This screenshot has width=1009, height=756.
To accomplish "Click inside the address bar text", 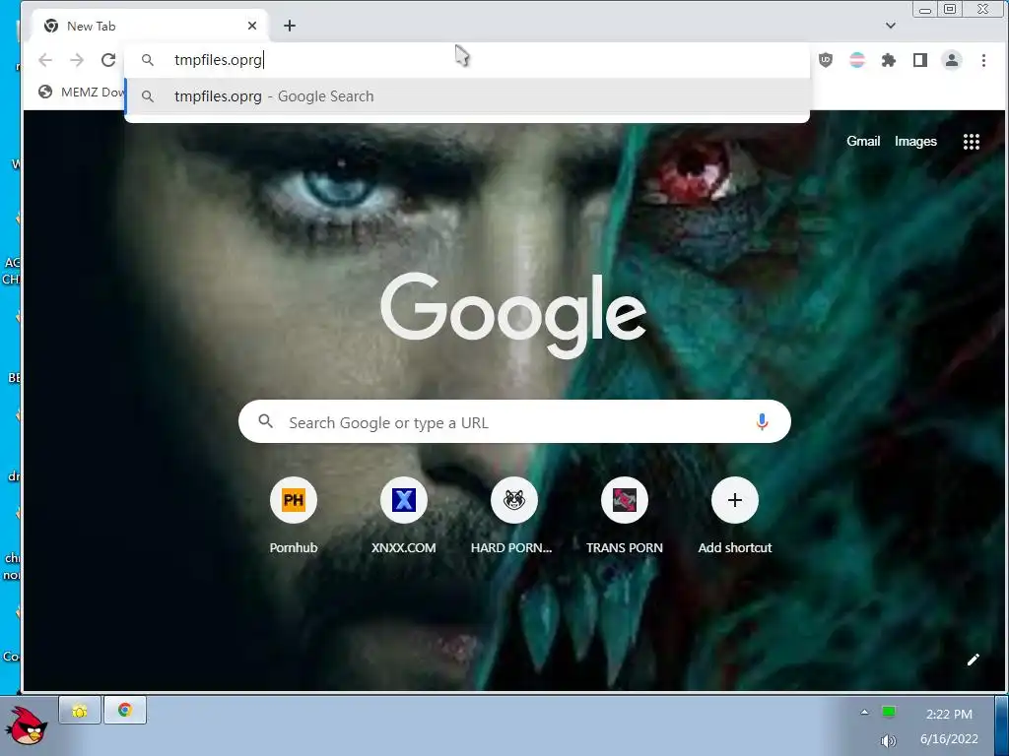I will (x=218, y=60).
